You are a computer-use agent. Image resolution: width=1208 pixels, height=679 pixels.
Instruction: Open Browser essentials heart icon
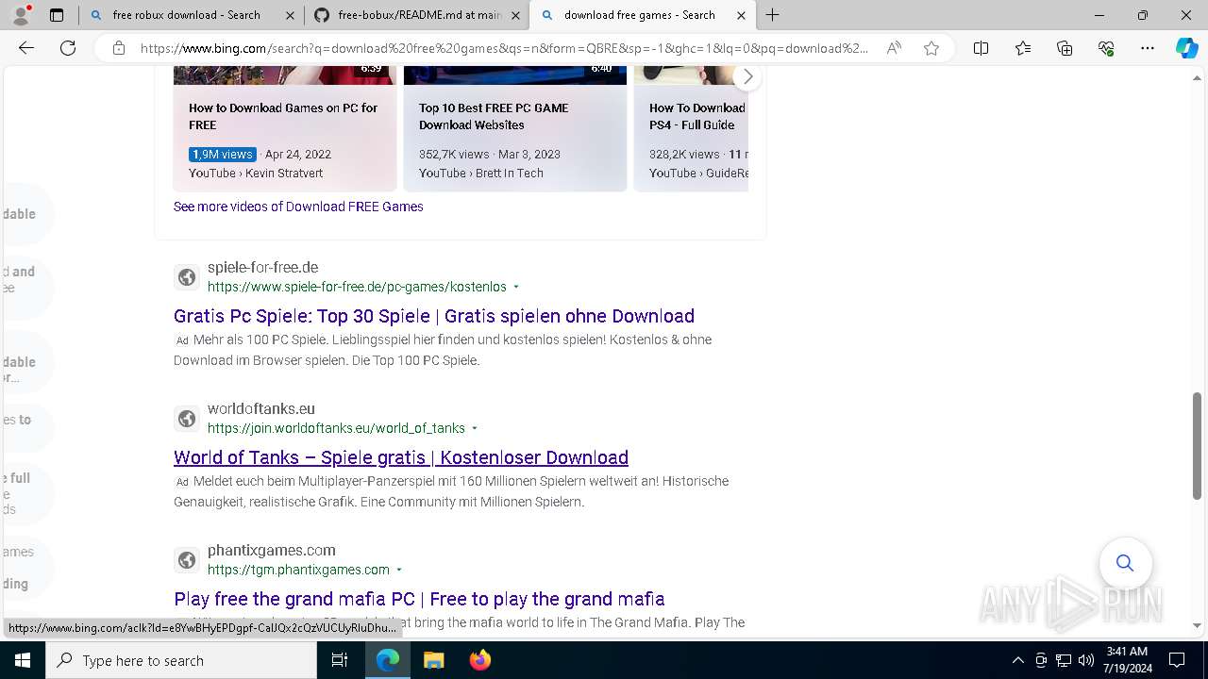tap(1106, 48)
